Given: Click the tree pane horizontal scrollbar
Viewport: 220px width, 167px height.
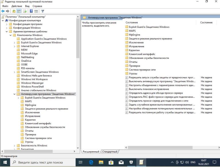Looking at the screenshot, I should coord(28,151).
